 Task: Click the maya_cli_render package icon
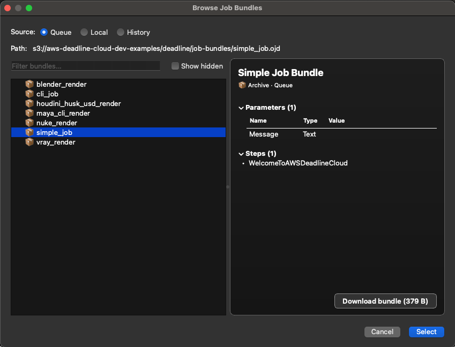click(29, 113)
